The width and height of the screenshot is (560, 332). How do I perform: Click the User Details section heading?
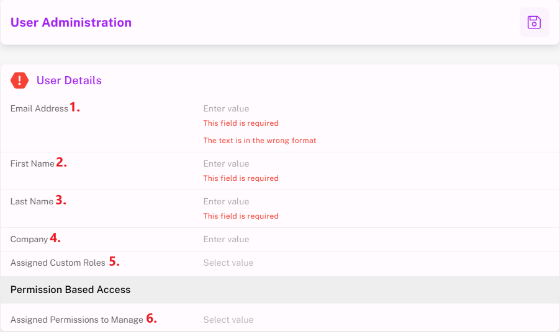tap(69, 81)
